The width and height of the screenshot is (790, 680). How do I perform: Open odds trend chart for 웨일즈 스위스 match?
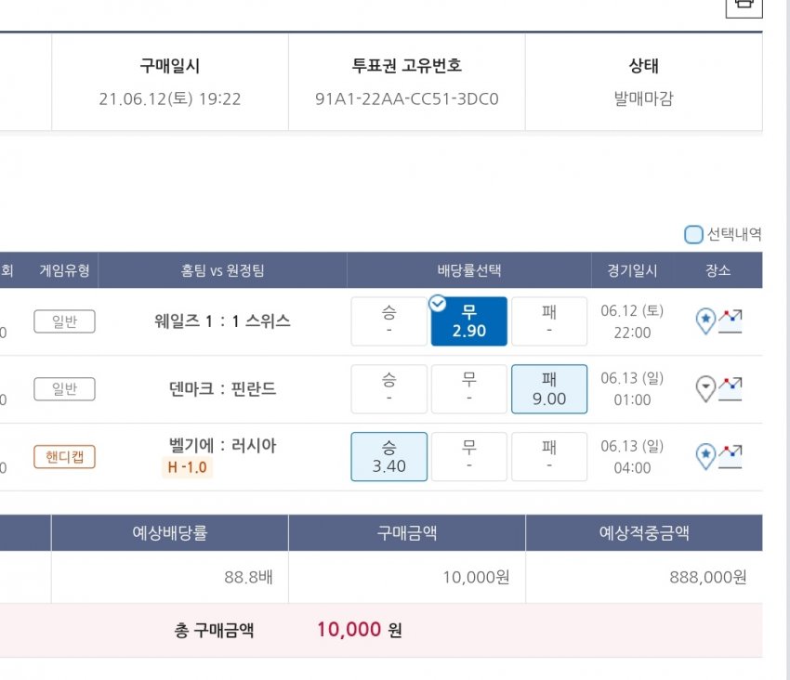(731, 321)
